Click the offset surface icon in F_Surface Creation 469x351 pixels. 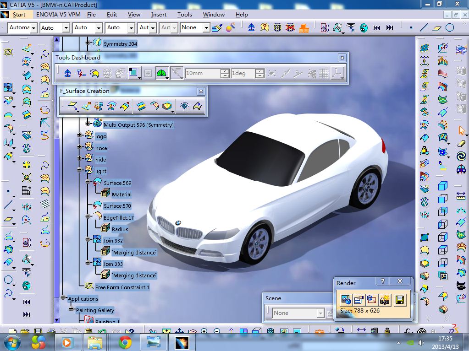(111, 106)
